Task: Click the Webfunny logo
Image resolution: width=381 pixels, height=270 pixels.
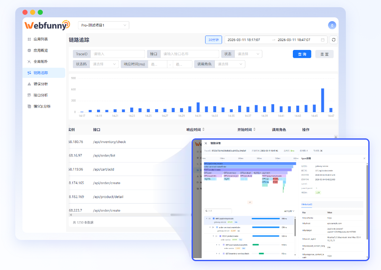Action: tap(47, 25)
